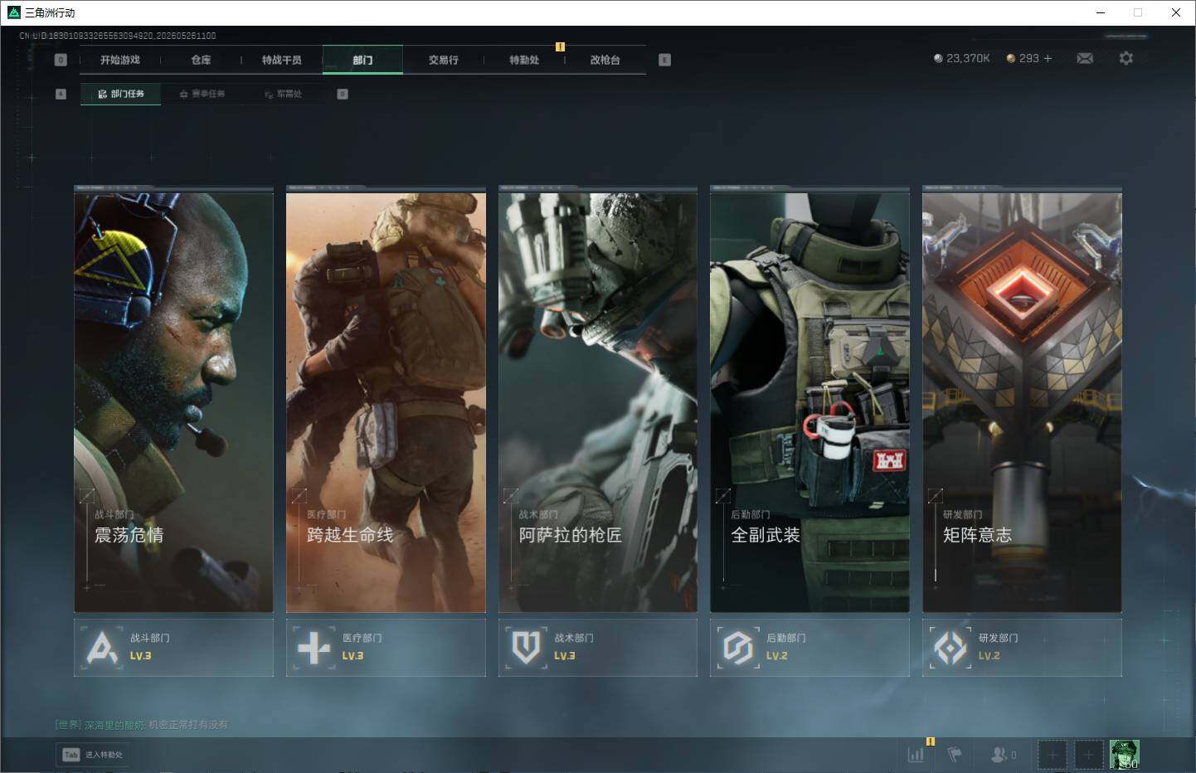1196x773 pixels.
Task: Click the 研发部门 LV.2 panel
Action: [1022, 648]
